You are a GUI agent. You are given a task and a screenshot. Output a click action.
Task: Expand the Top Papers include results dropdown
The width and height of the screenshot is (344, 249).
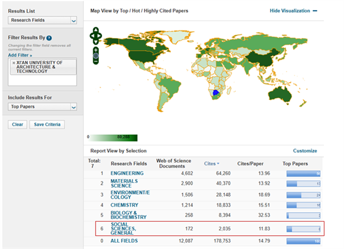[43, 107]
